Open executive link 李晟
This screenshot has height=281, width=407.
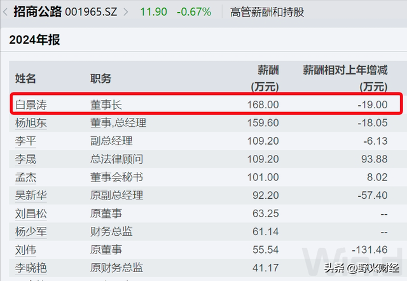25,159
